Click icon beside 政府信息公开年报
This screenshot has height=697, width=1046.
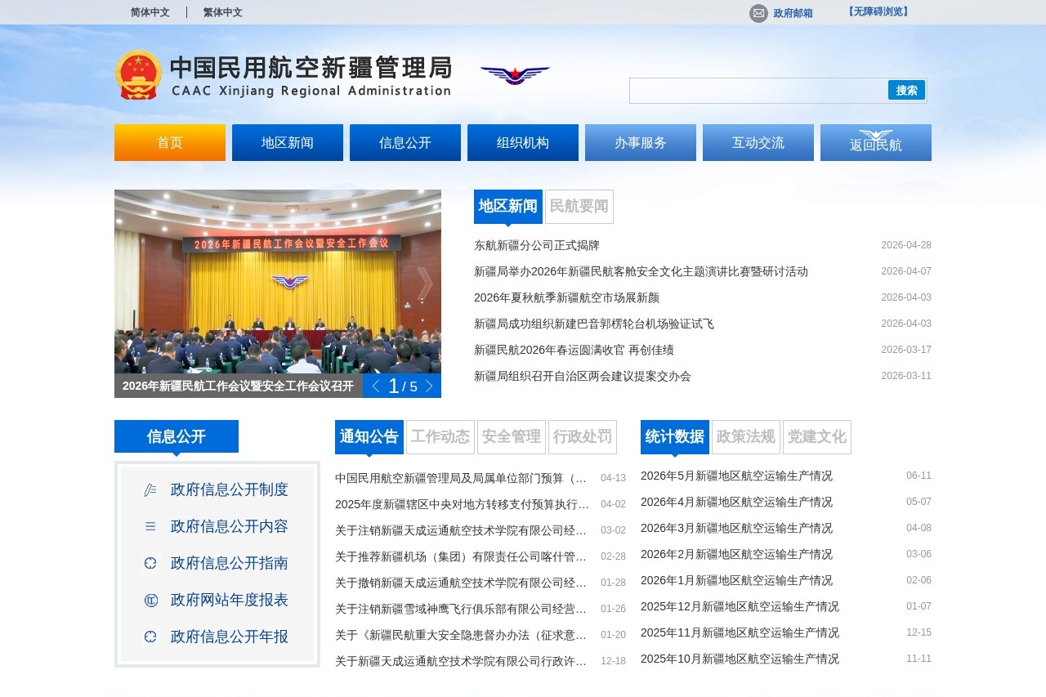[150, 637]
